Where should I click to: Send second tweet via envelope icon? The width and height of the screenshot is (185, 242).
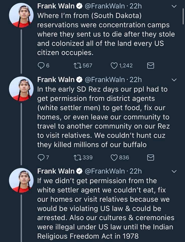150,158
